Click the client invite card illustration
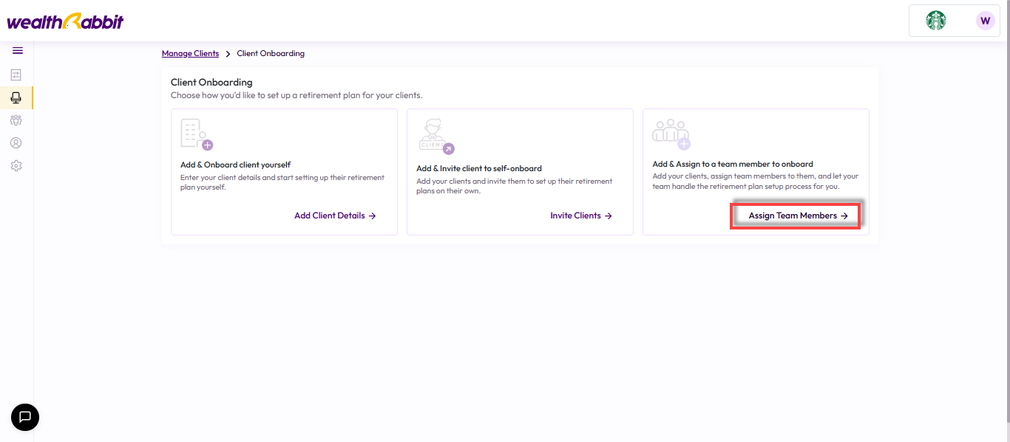 coord(435,136)
